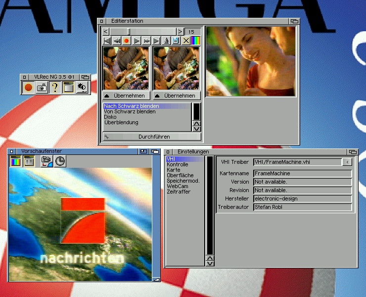
Task: Click the Einstellungen window depth gadget
Action: point(353,152)
